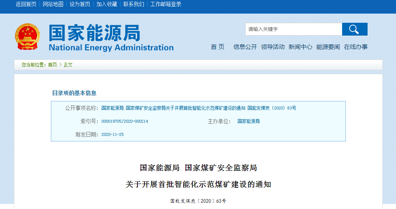Click the magnifying glass search button
396x209 pixels.
355,29
